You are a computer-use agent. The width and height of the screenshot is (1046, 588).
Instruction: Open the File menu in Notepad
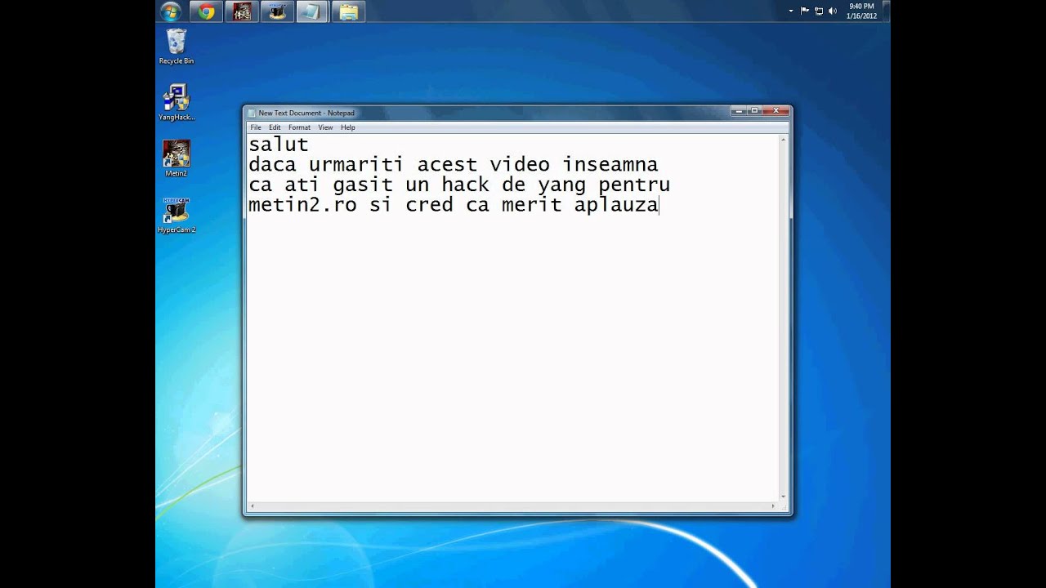point(256,127)
